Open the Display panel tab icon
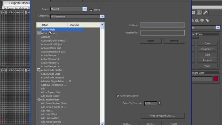Screen dimensions: 222x125 tap(199, 12)
